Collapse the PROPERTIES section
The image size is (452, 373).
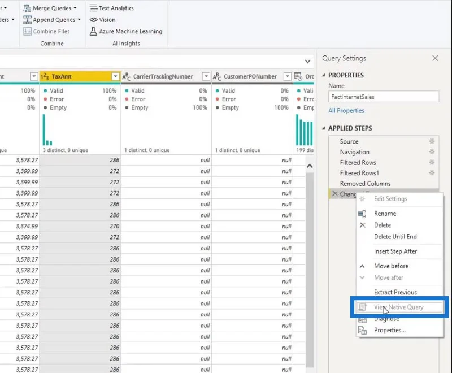323,75
